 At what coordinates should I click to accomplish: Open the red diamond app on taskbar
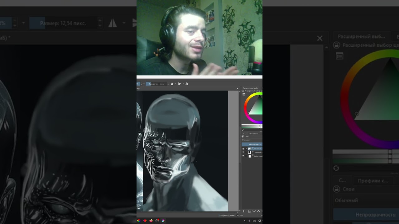pos(145,221)
